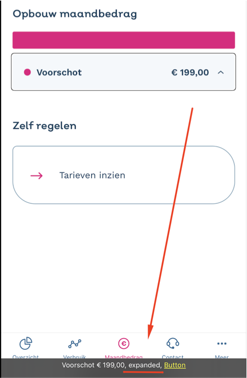247x378 pixels.
Task: Open Tarieven inzien
Action: [x=124, y=175]
